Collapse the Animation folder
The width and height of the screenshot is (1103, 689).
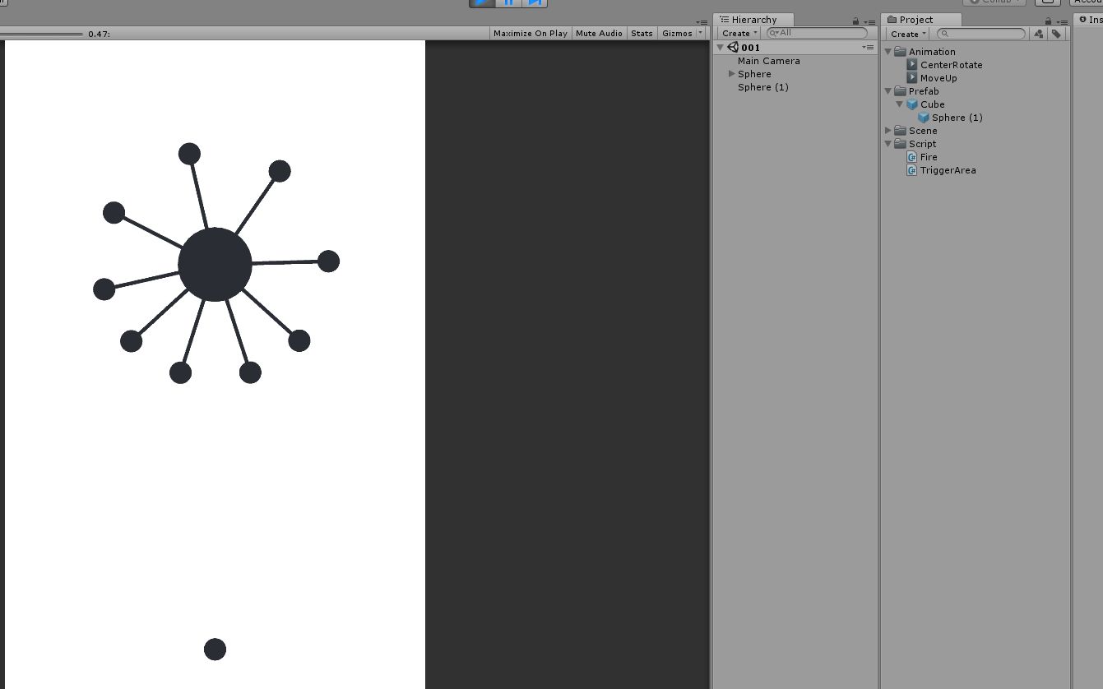(x=888, y=52)
